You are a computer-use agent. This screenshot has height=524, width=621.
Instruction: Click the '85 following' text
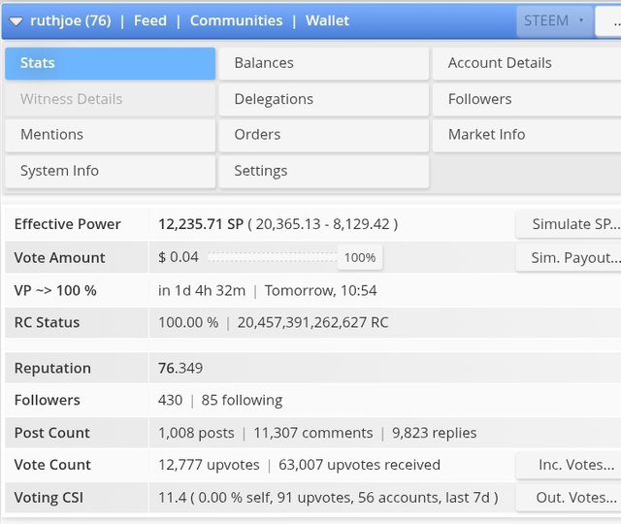click(x=242, y=401)
